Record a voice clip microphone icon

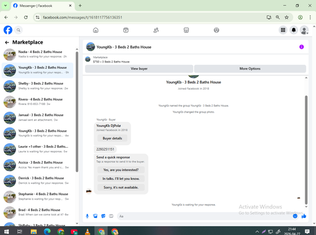pos(87,216)
